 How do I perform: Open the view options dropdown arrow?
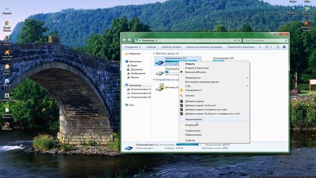pyautogui.click(x=271, y=47)
